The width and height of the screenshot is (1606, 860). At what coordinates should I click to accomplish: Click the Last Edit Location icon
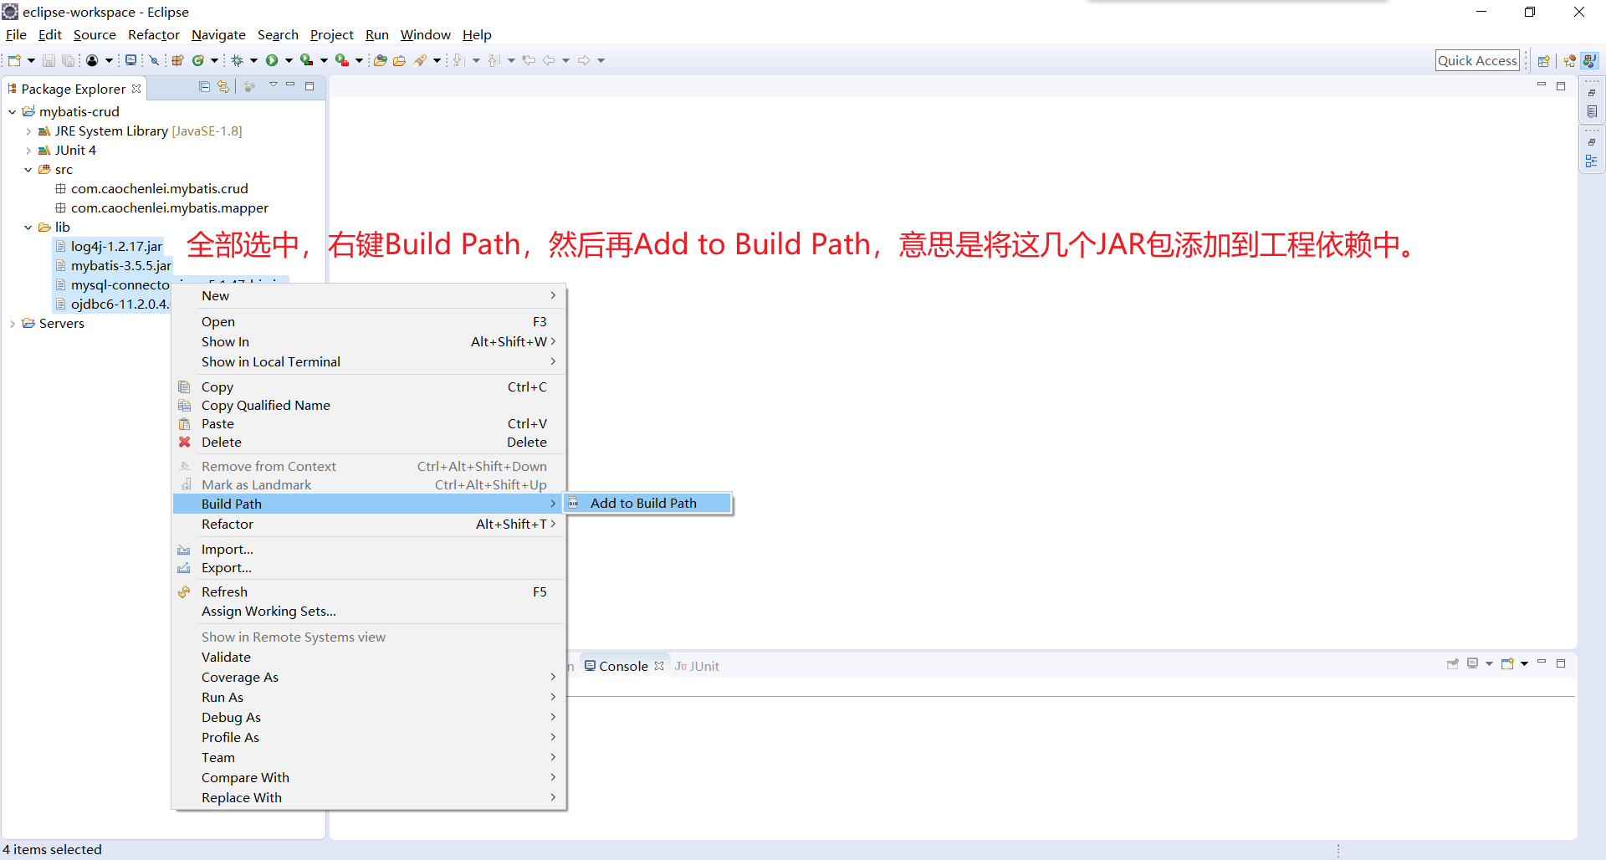[x=529, y=60]
